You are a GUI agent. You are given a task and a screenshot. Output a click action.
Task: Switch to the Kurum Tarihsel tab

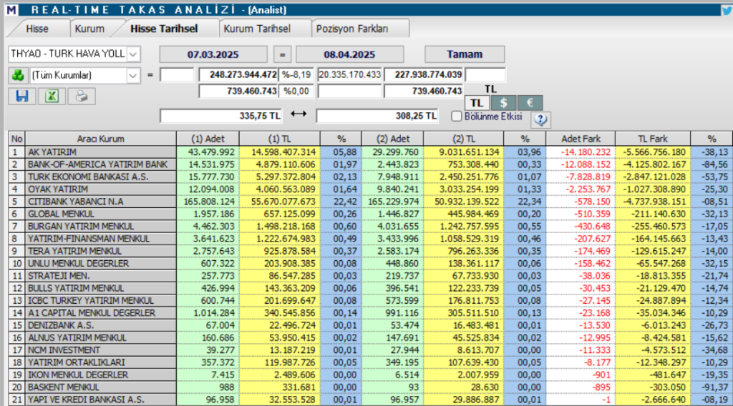pyautogui.click(x=256, y=29)
